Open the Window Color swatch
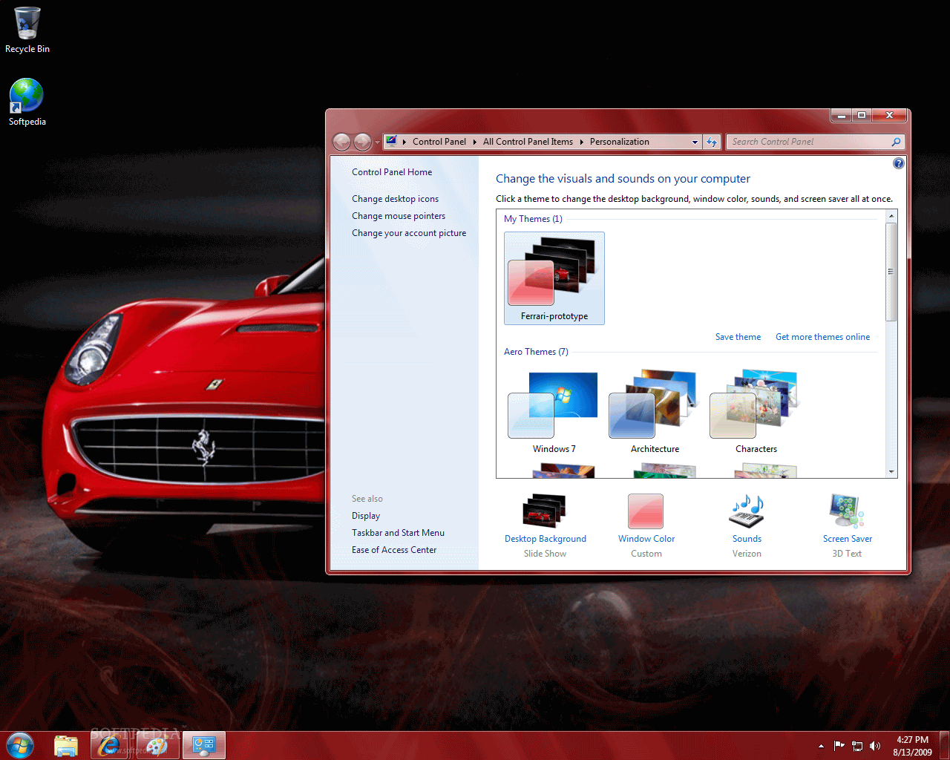 [646, 511]
